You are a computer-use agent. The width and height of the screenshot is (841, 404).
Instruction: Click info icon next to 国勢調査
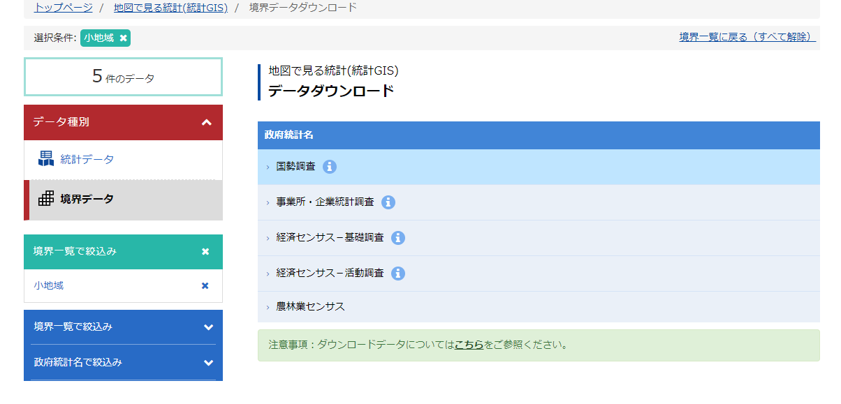tap(330, 167)
